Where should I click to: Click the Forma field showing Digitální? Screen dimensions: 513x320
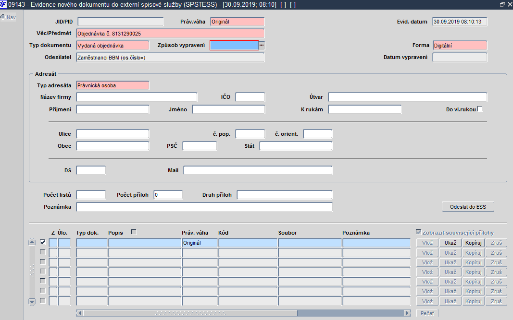point(460,46)
